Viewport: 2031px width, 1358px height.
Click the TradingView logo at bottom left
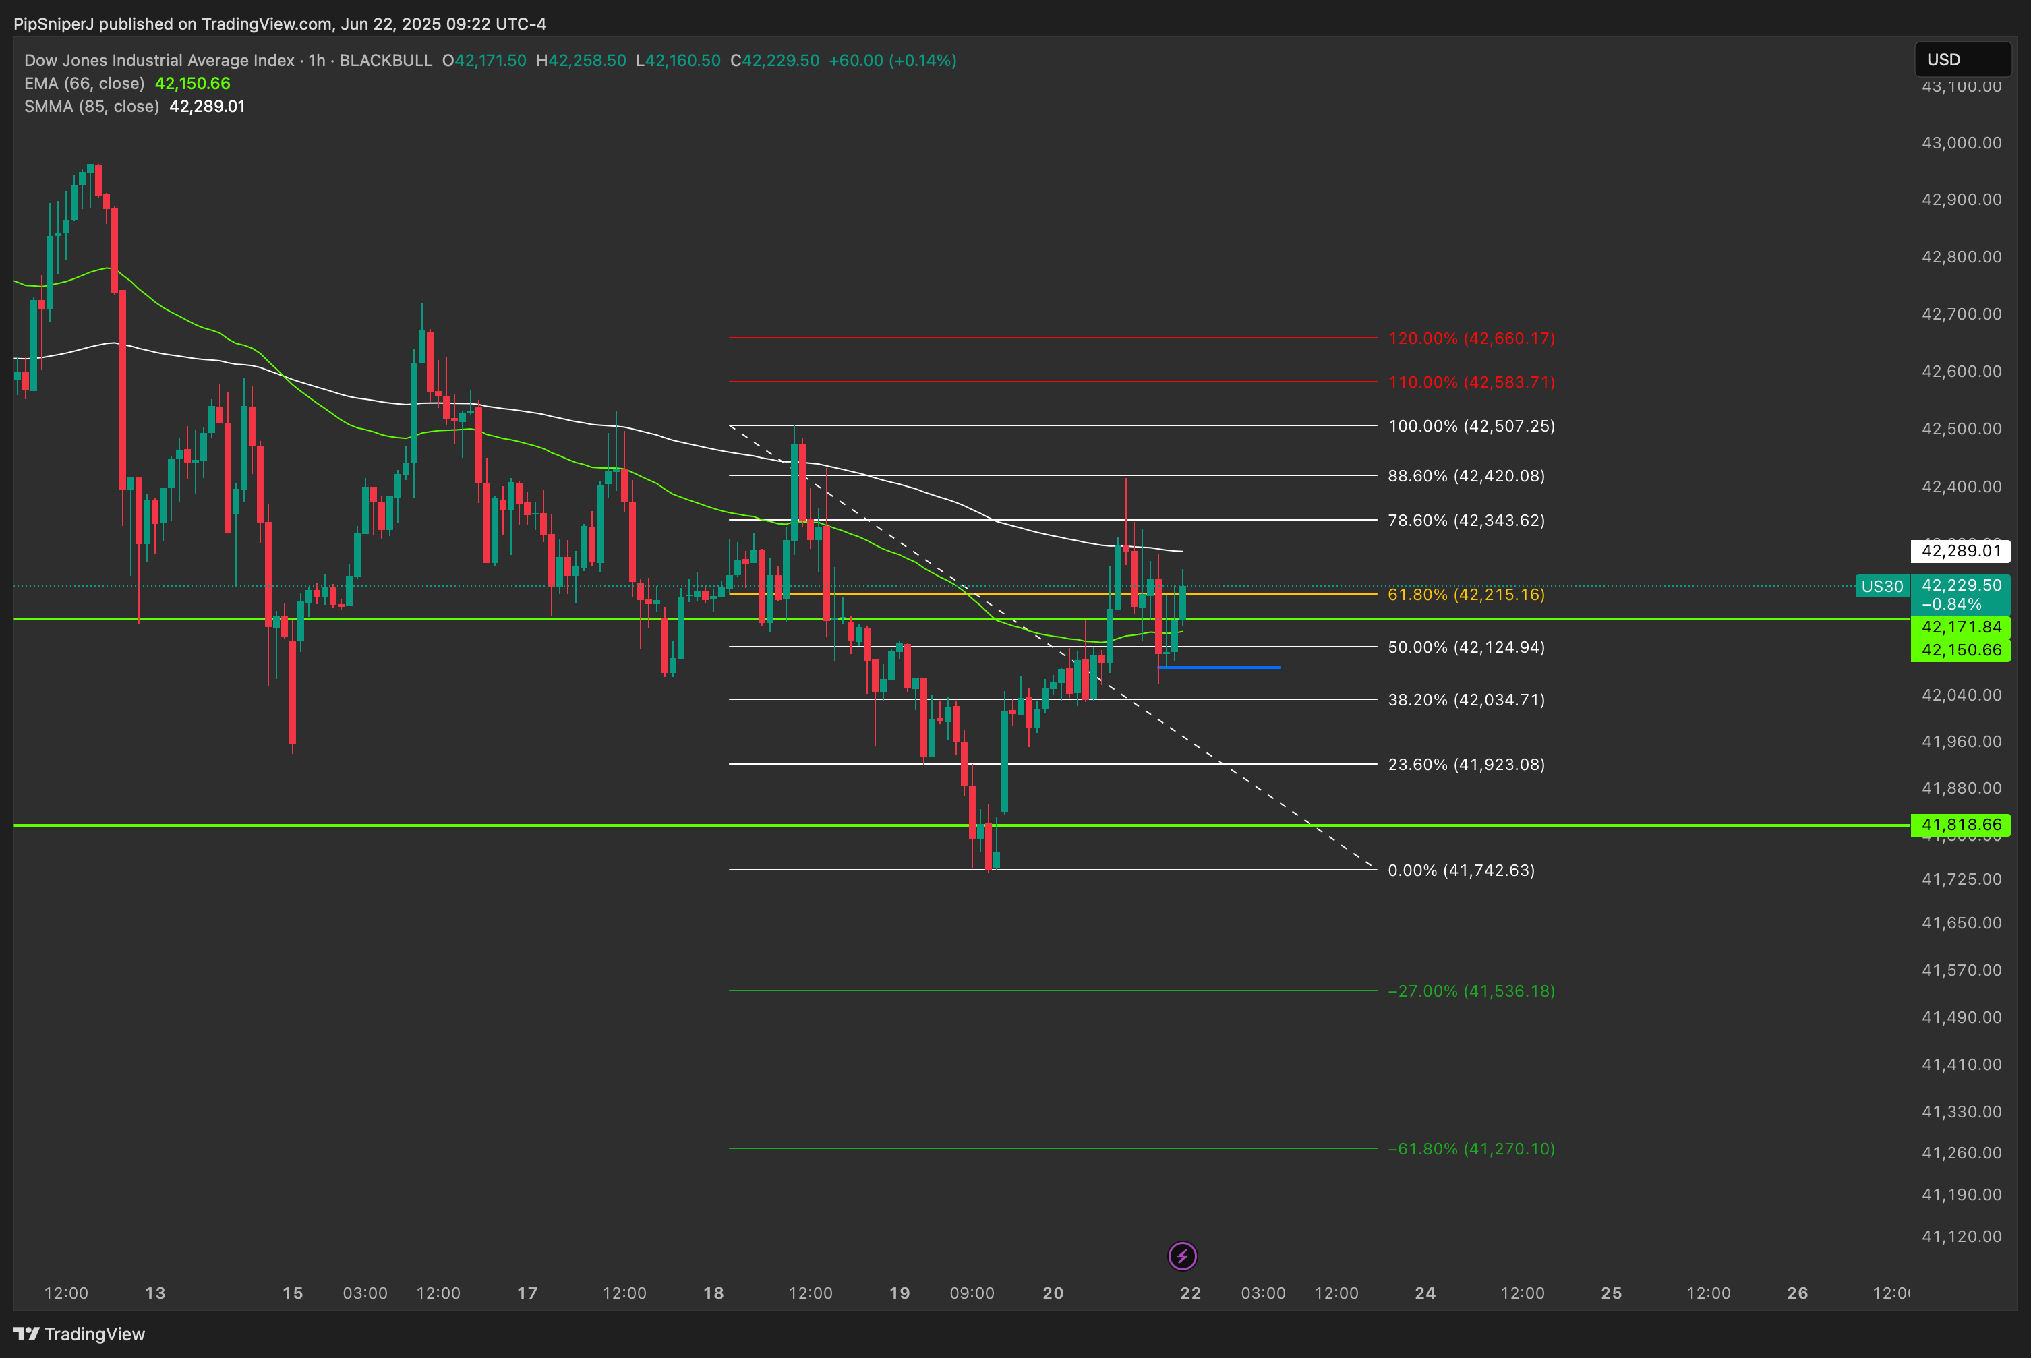(79, 1334)
